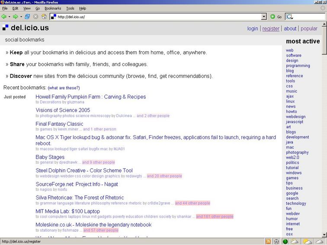Click 'and 57 other people' link

(101, 230)
